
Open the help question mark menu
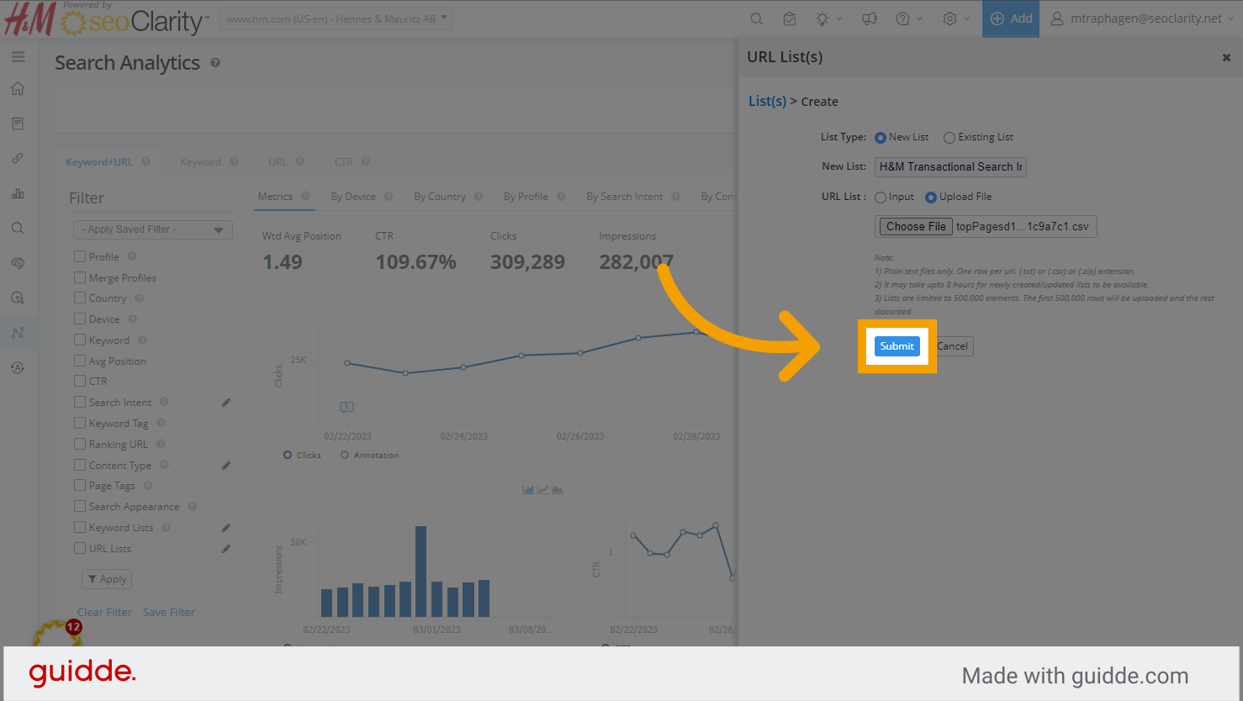pos(908,18)
